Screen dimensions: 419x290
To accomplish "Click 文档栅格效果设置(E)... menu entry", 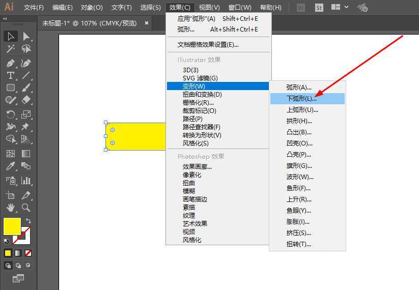I will pos(218,45).
